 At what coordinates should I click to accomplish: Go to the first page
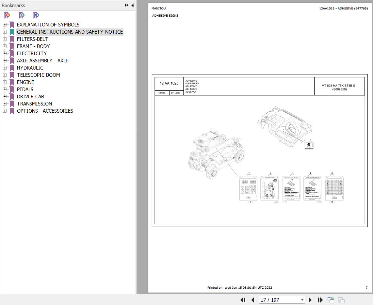coord(243,300)
